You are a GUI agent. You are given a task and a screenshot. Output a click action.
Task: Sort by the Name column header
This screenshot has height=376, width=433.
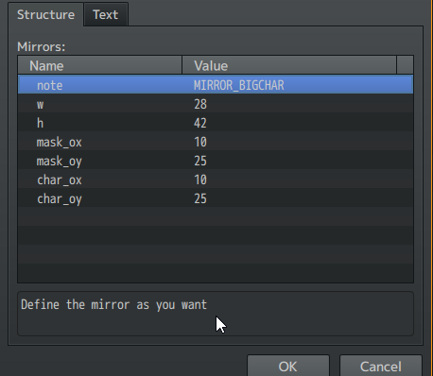click(100, 65)
